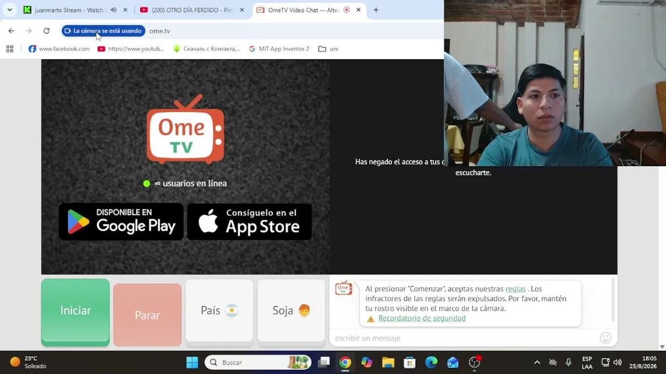Open the YouTube bookmark
This screenshot has width=666, height=374.
(x=131, y=49)
